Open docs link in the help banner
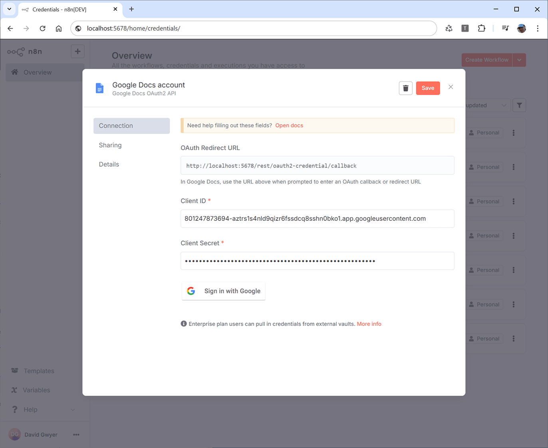The image size is (548, 448). [289, 125]
